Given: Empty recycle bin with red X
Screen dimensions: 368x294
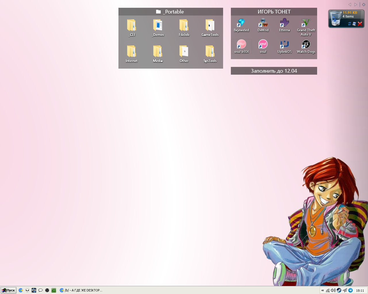Looking at the screenshot, I should (x=360, y=24).
